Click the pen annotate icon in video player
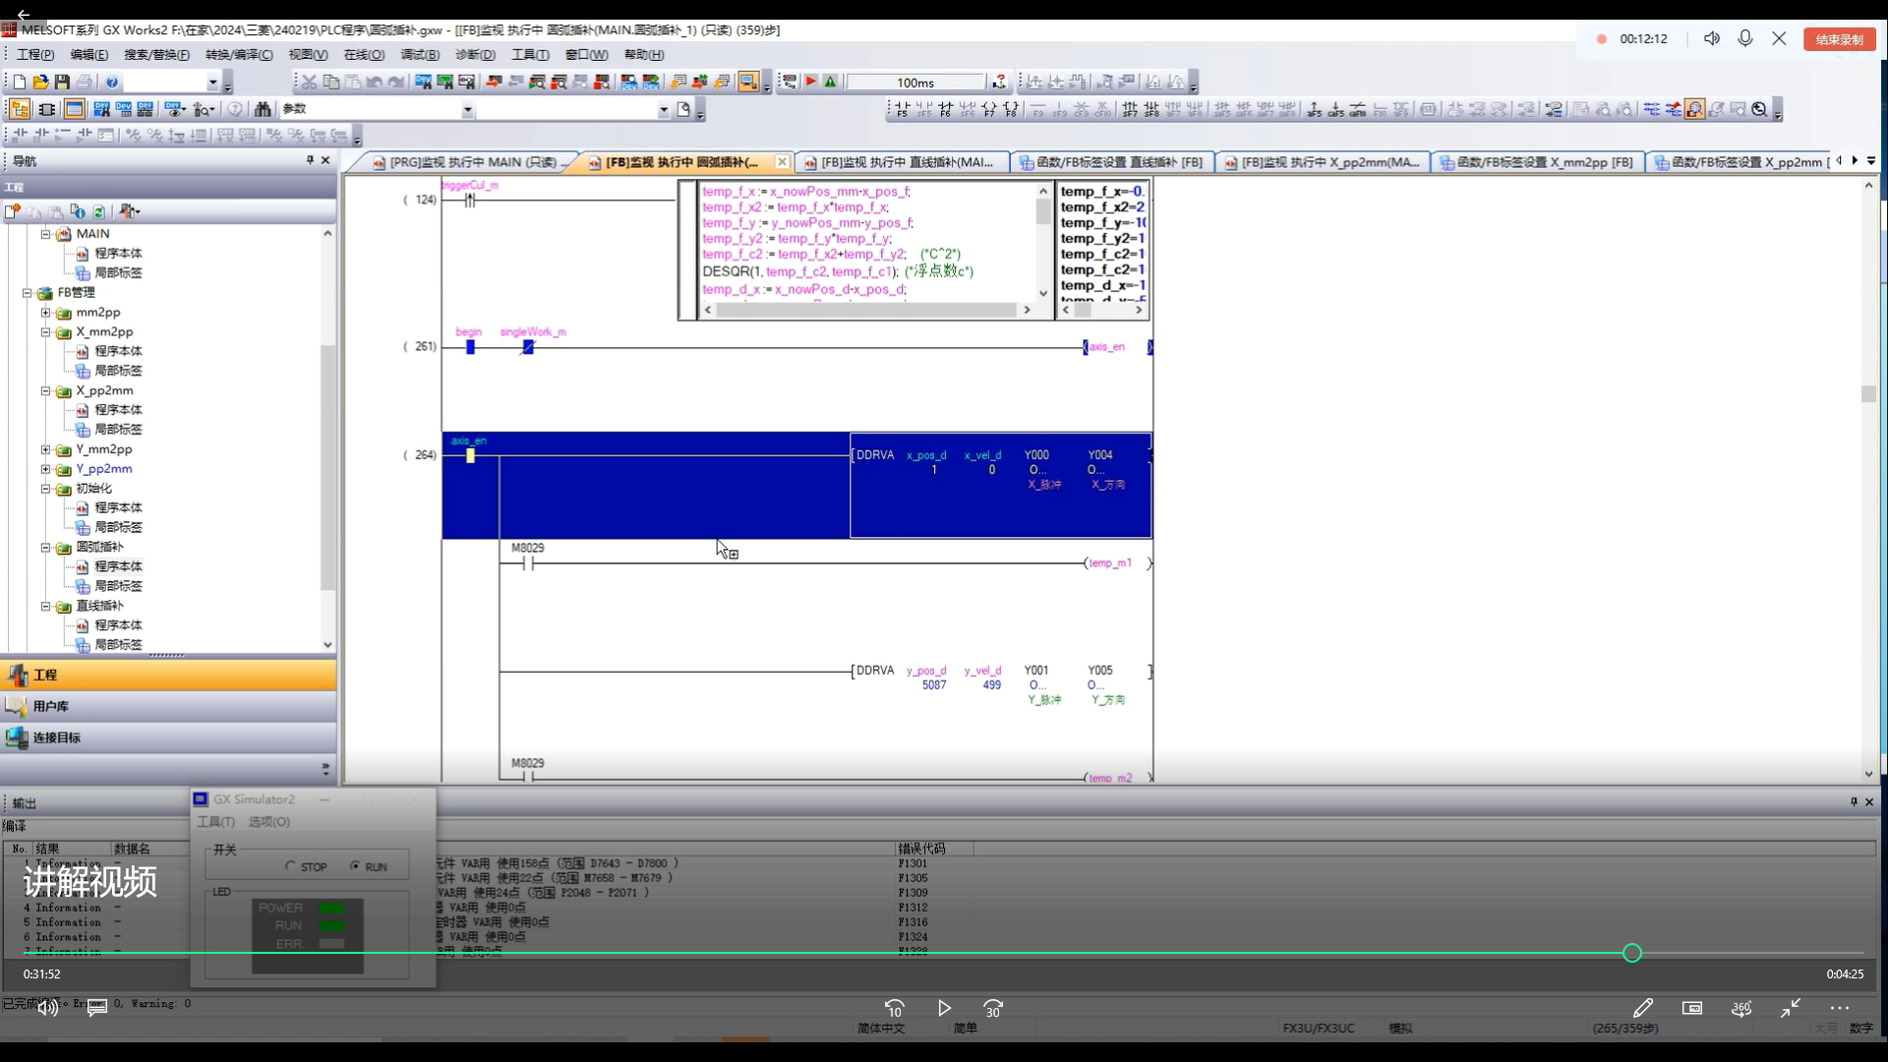 (x=1642, y=1008)
